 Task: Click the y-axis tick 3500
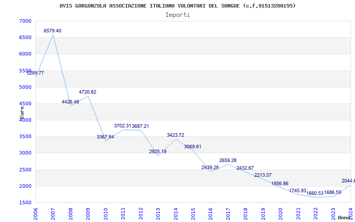click(25, 137)
